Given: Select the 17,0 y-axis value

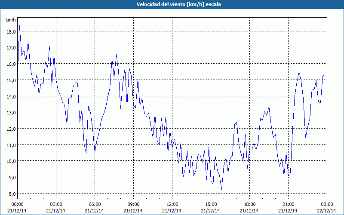Looking at the screenshot, I should coord(11,48).
